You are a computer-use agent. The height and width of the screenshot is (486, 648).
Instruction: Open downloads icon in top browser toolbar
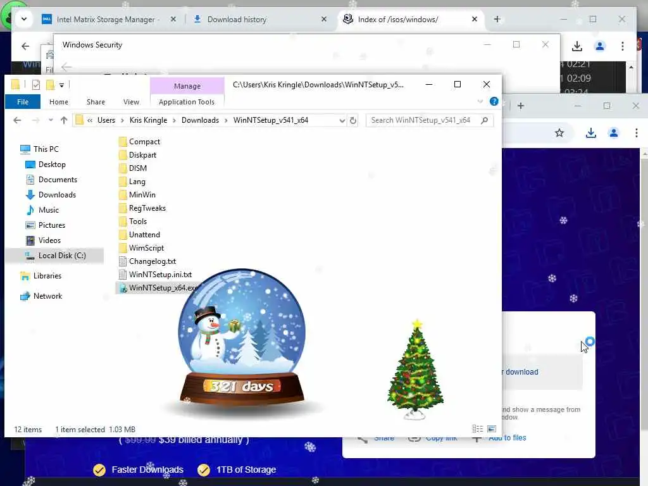point(577,46)
